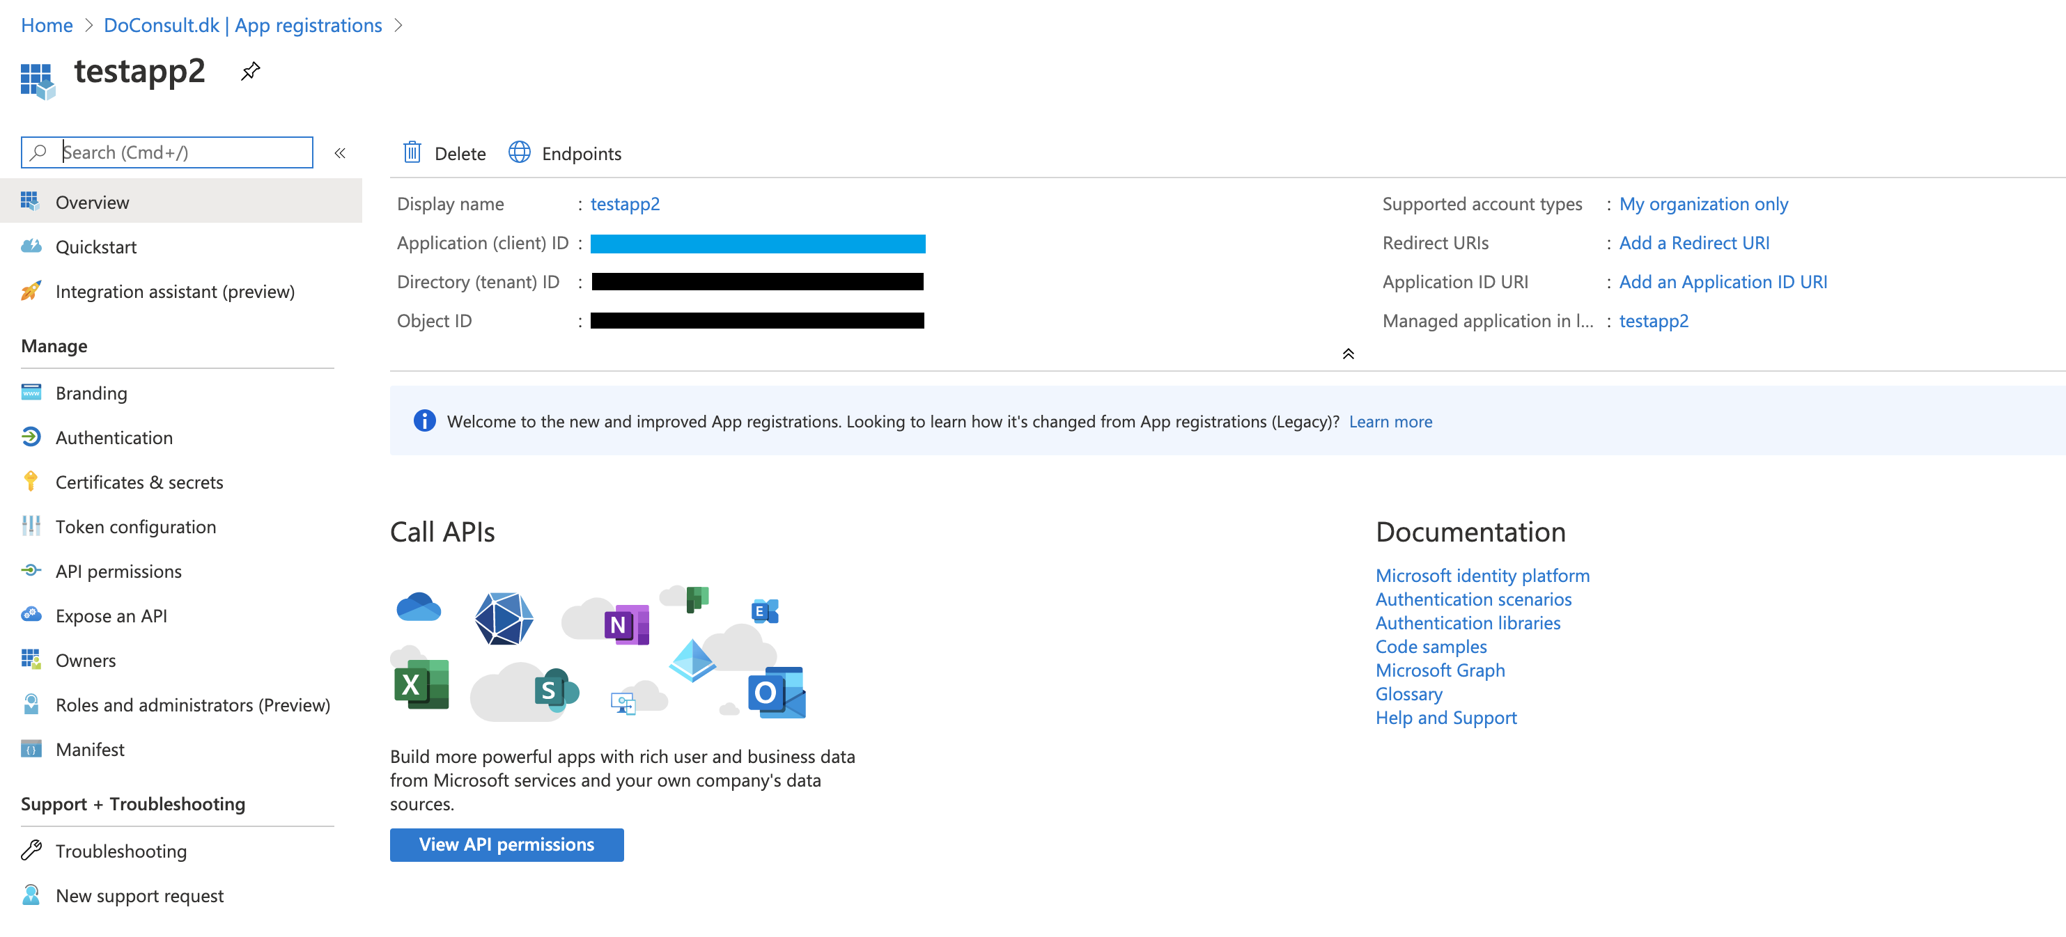Click Add a Redirect URI
The image size is (2066, 937).
pyautogui.click(x=1693, y=243)
